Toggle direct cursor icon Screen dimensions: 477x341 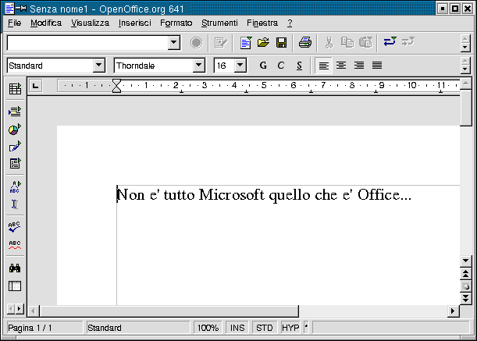point(15,204)
